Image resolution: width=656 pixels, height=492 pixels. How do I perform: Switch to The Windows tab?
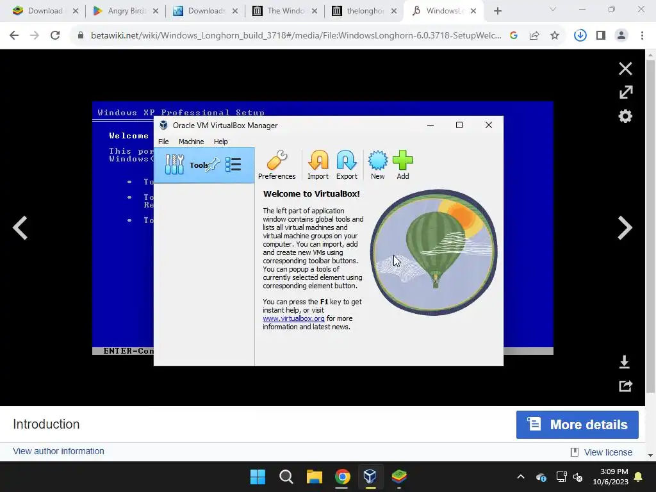[285, 11]
